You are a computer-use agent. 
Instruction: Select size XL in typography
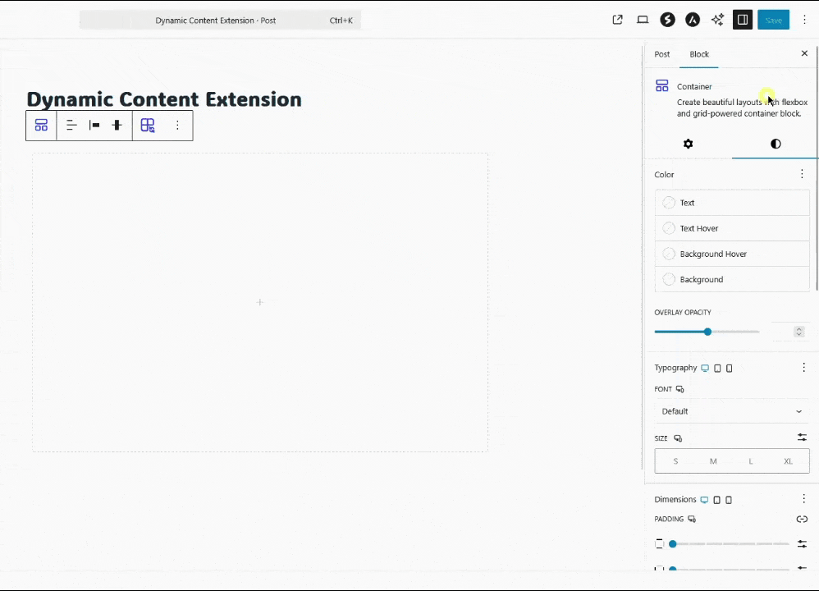click(x=788, y=461)
